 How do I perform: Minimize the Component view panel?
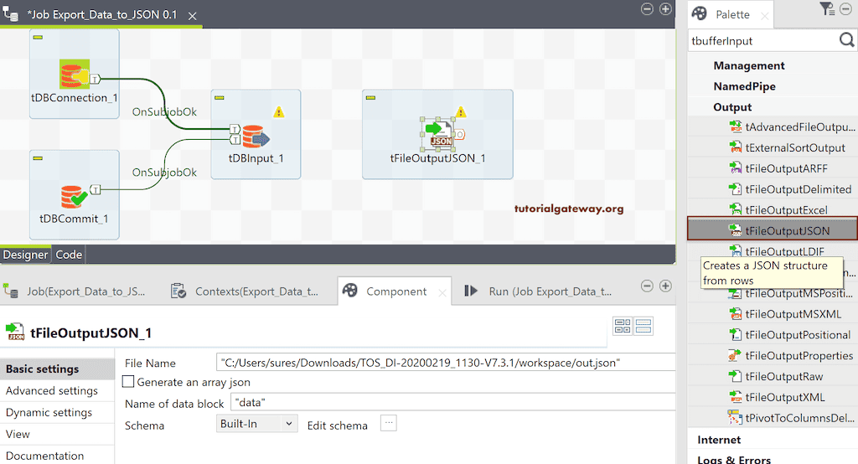[x=647, y=286]
